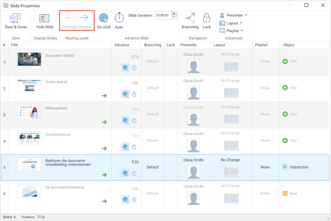Open the Presenter dropdown
Screen dimensions: 331x221
point(233,15)
